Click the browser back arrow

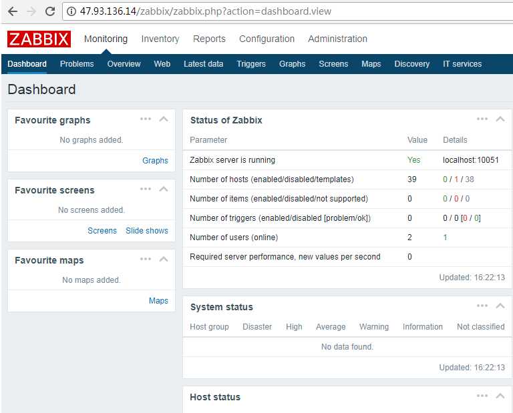click(13, 11)
